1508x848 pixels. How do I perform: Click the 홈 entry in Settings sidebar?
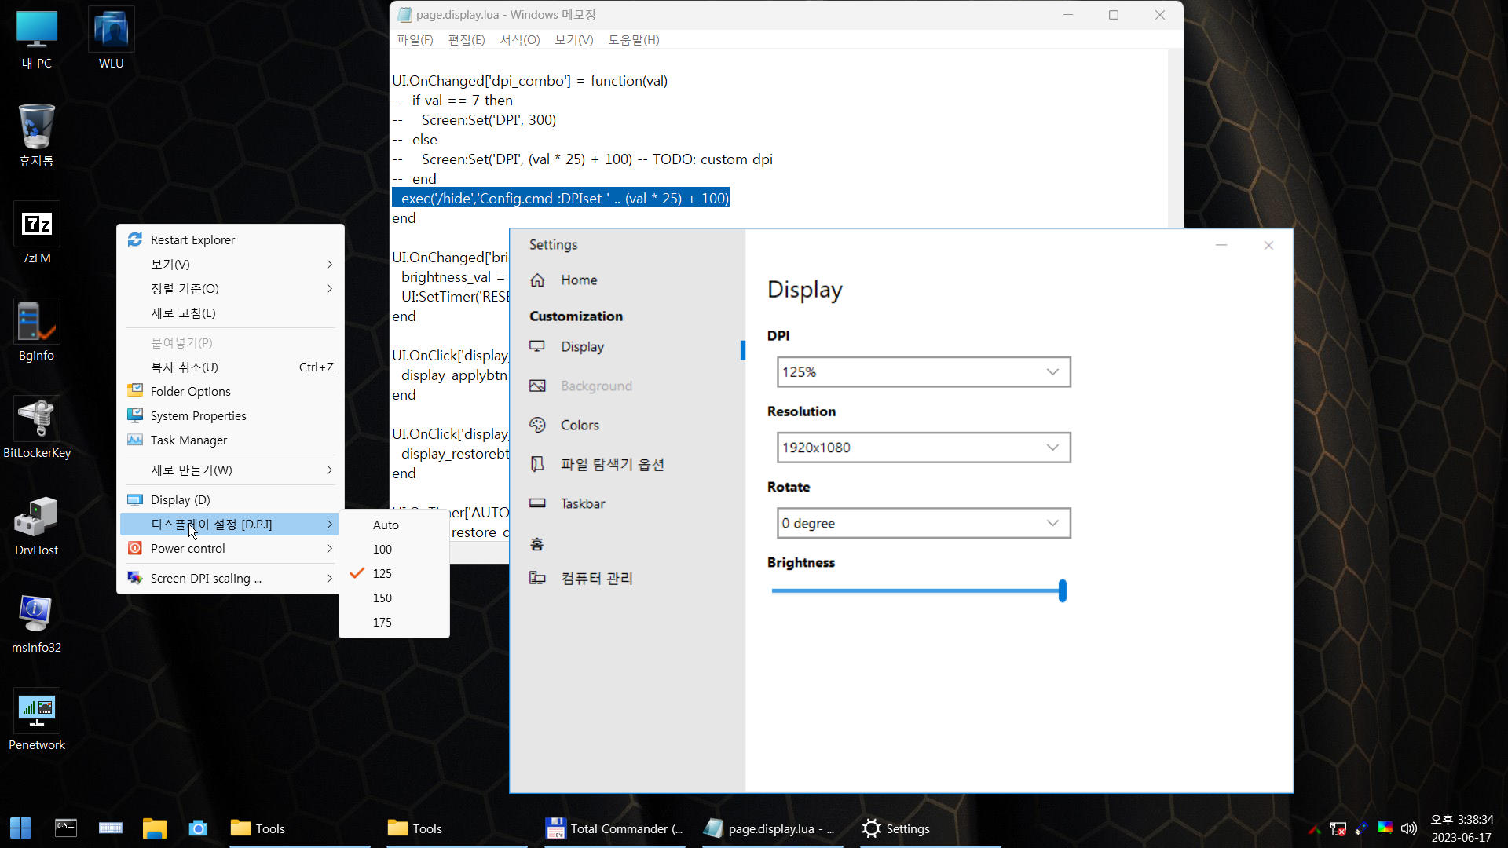point(536,543)
